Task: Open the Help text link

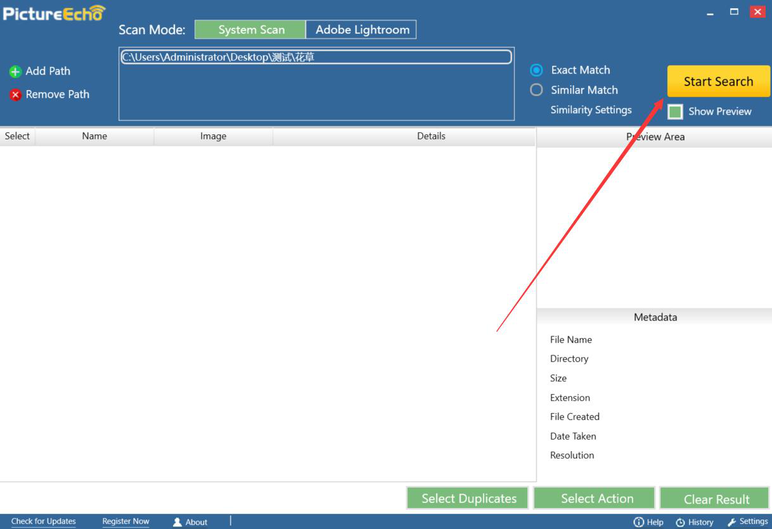Action: (x=655, y=522)
